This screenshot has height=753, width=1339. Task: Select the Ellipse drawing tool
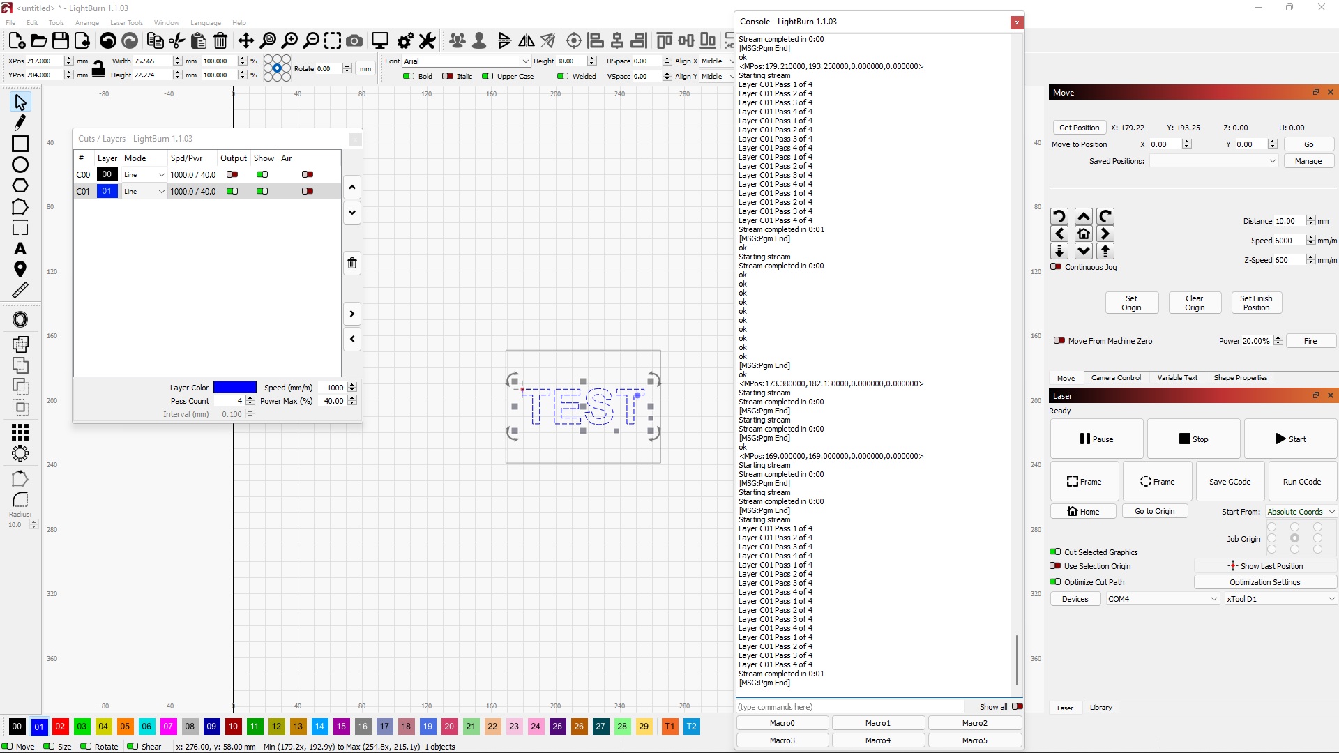point(20,165)
